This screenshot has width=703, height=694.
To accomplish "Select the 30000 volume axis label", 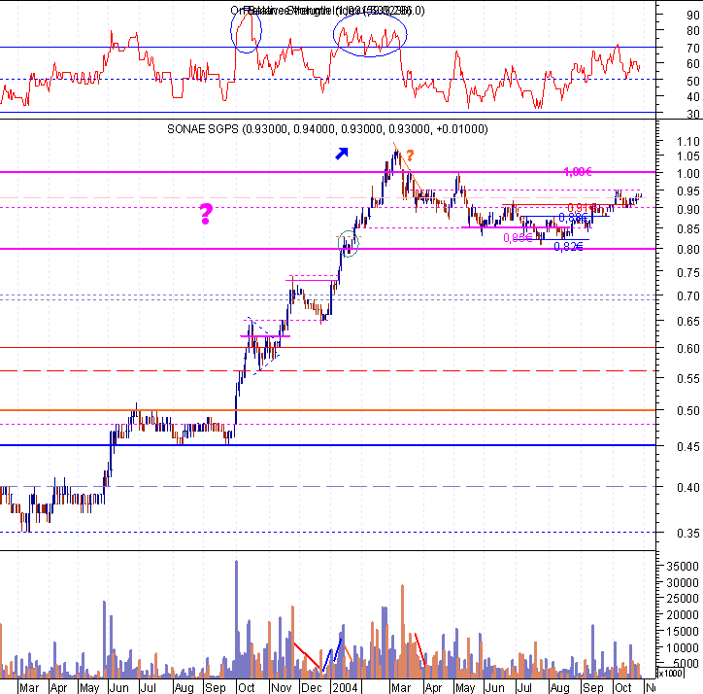I will click(683, 582).
